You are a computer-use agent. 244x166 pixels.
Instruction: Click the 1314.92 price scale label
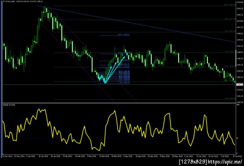[240, 2]
